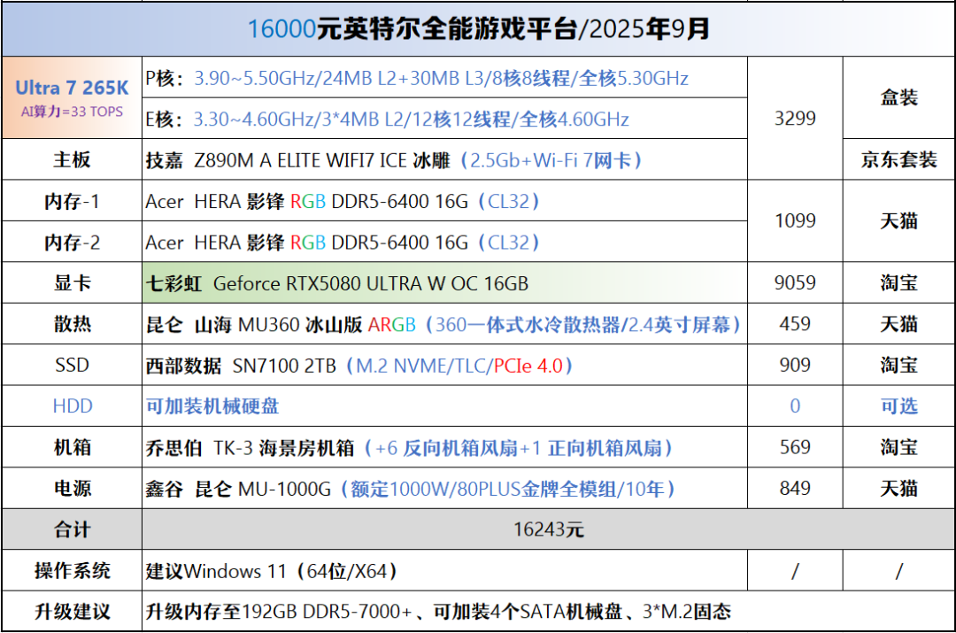This screenshot has height=633, width=956.
Task: Click "天猫" in the 电源 row
Action: coord(898,489)
